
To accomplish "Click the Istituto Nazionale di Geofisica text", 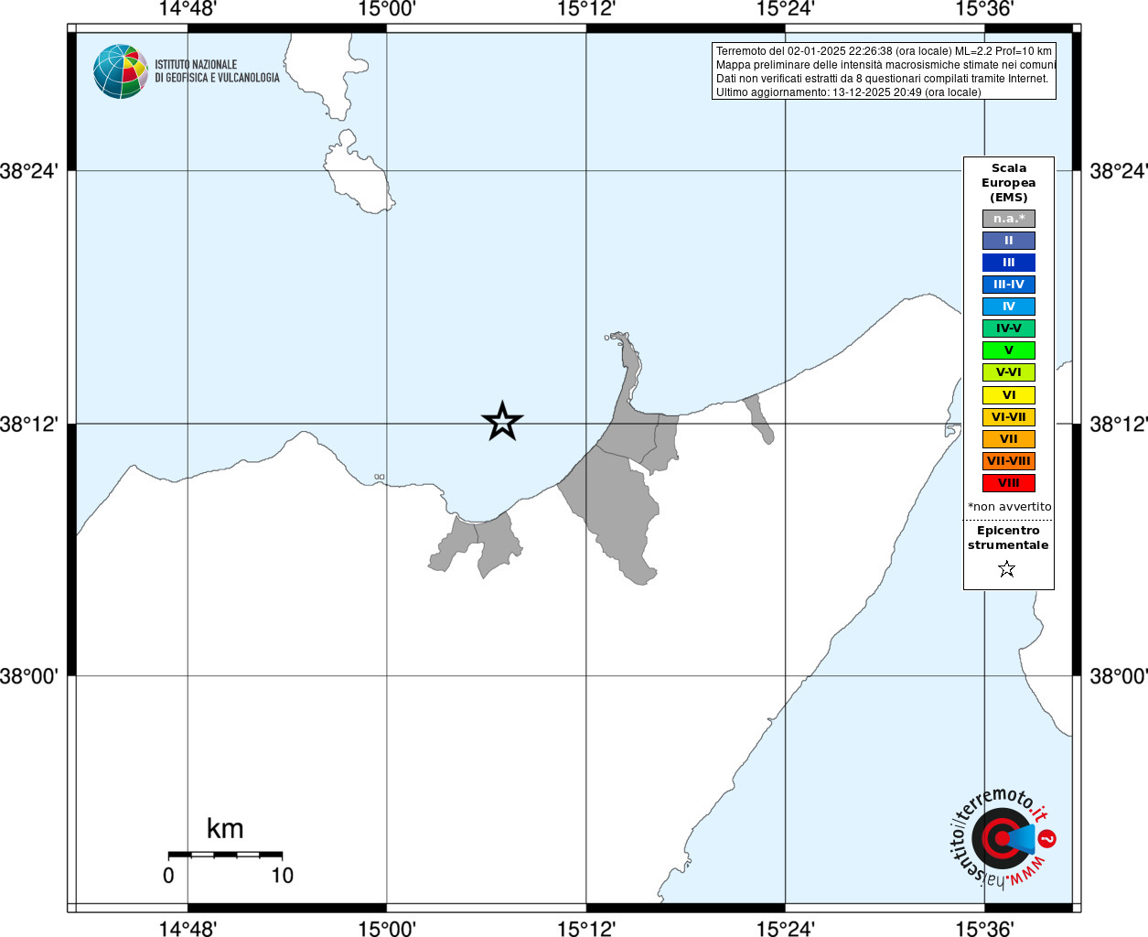I will pos(217,71).
